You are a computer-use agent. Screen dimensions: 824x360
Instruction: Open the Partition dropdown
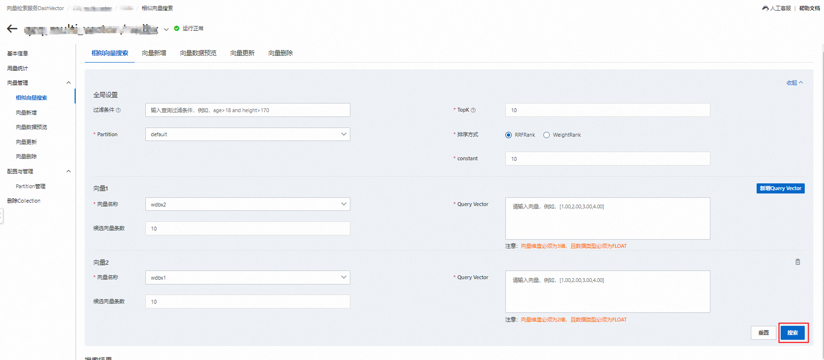[x=247, y=134]
